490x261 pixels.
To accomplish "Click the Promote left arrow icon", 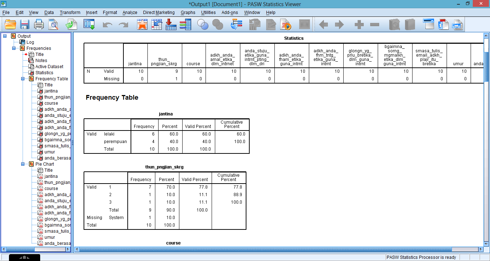I will pyautogui.click(x=323, y=24).
